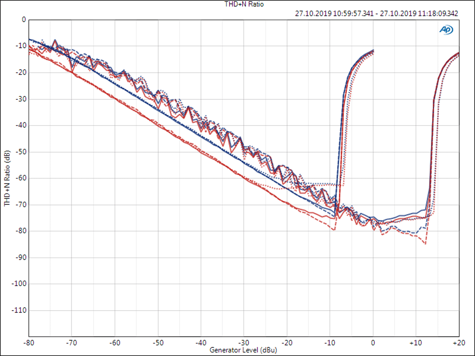The image size is (475, 356).
Task: Click the -90 tick on the y-axis
Action: [x=21, y=257]
